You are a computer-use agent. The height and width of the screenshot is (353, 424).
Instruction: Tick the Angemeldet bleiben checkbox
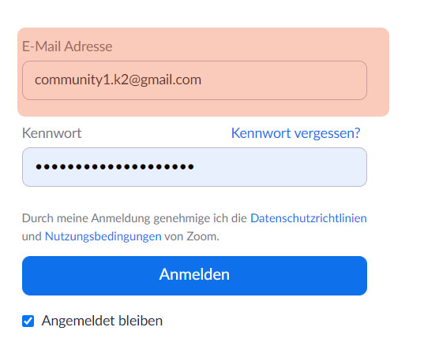click(28, 321)
